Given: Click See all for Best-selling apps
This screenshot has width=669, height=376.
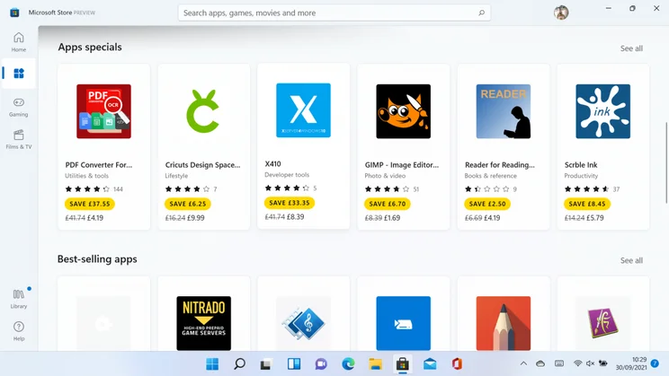Looking at the screenshot, I should point(631,260).
